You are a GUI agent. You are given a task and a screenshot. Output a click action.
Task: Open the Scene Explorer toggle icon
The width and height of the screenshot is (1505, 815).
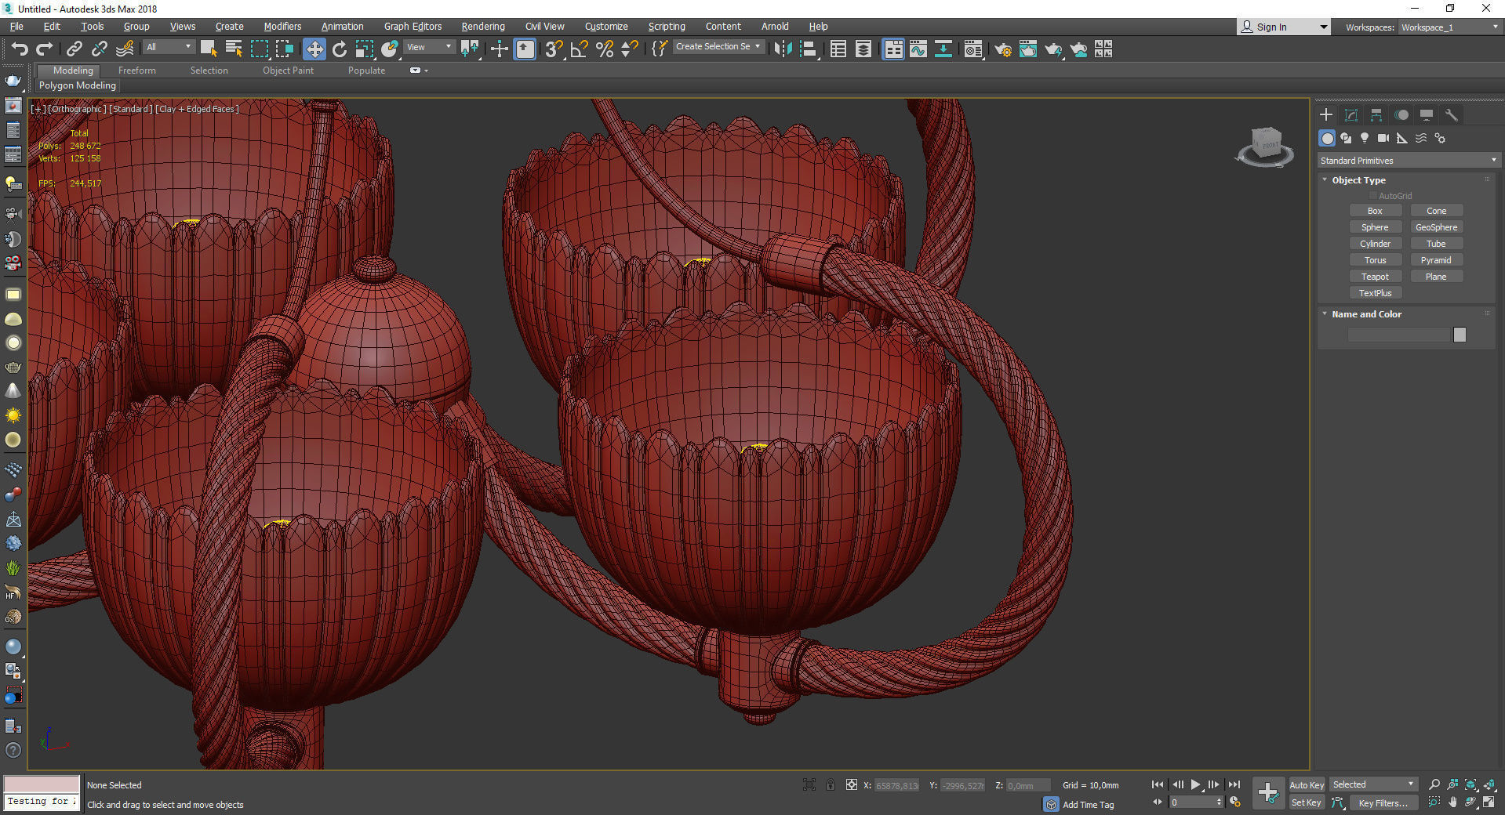(x=838, y=49)
